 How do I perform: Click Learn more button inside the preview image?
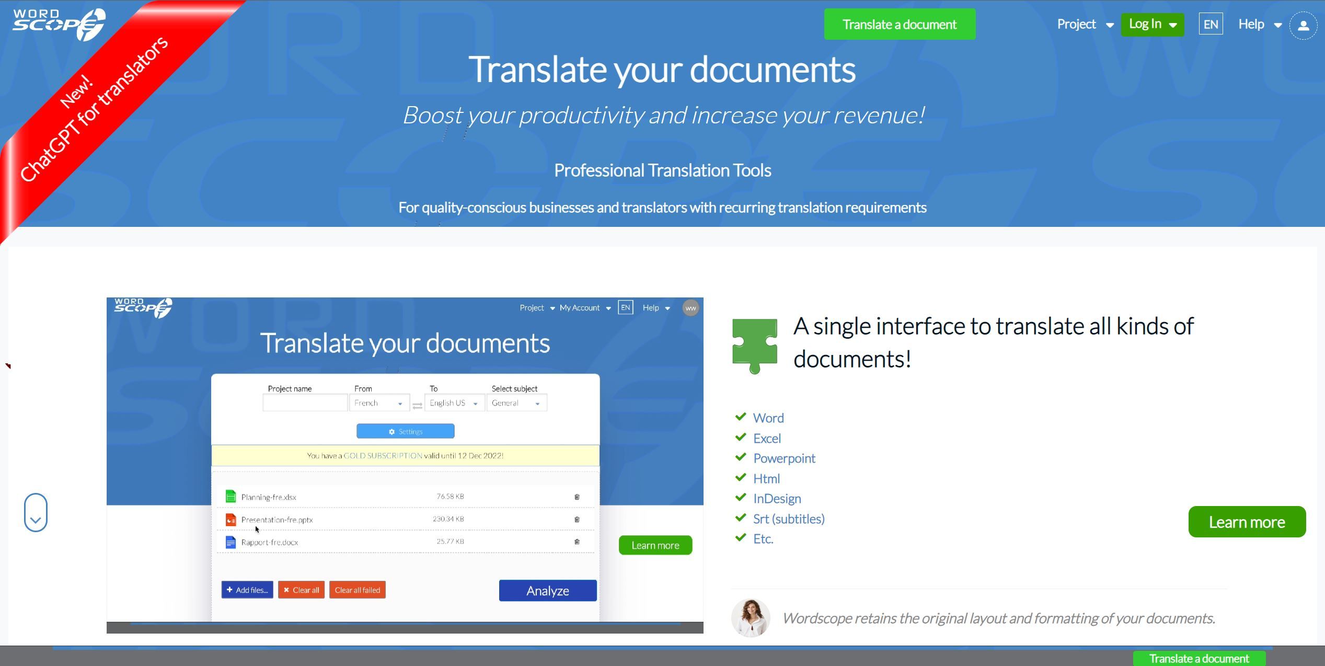pyautogui.click(x=655, y=545)
